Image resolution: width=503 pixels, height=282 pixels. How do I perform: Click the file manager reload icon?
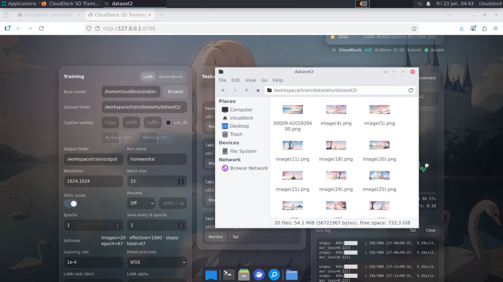(411, 90)
